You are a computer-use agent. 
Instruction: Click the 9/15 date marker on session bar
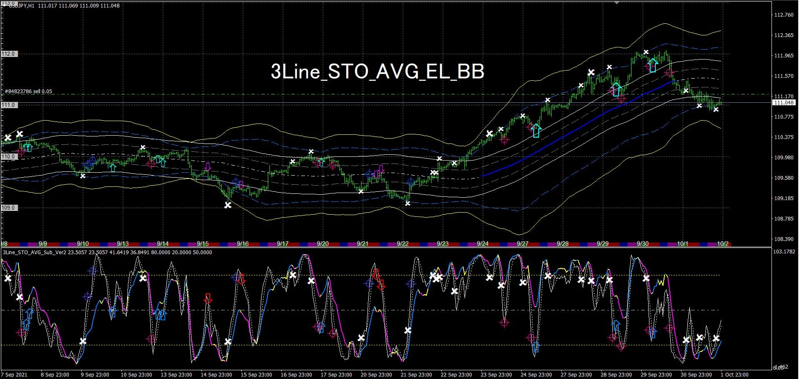click(x=203, y=244)
